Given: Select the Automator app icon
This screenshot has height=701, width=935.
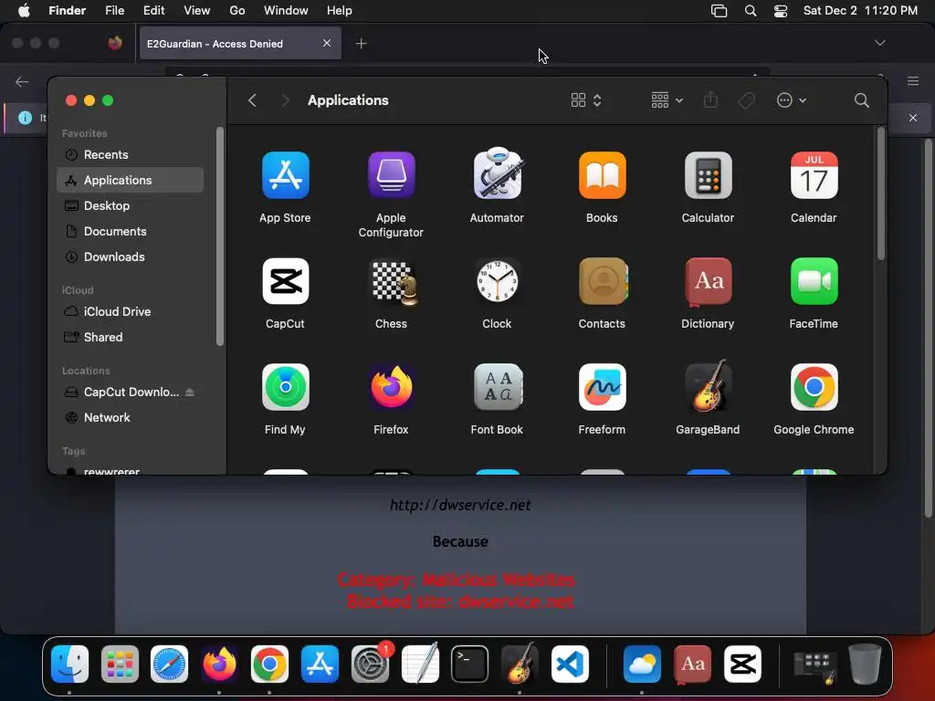Looking at the screenshot, I should [x=497, y=174].
